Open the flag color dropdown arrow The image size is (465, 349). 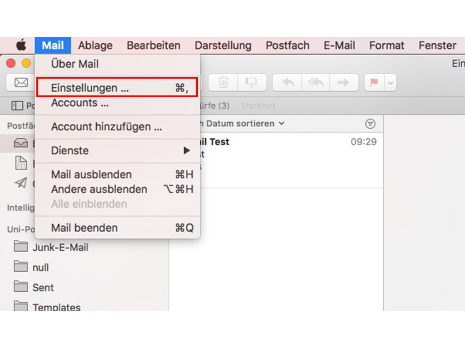tap(391, 83)
